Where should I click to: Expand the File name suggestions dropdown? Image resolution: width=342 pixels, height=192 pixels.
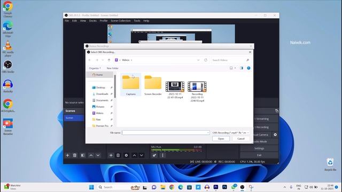tap(208, 133)
